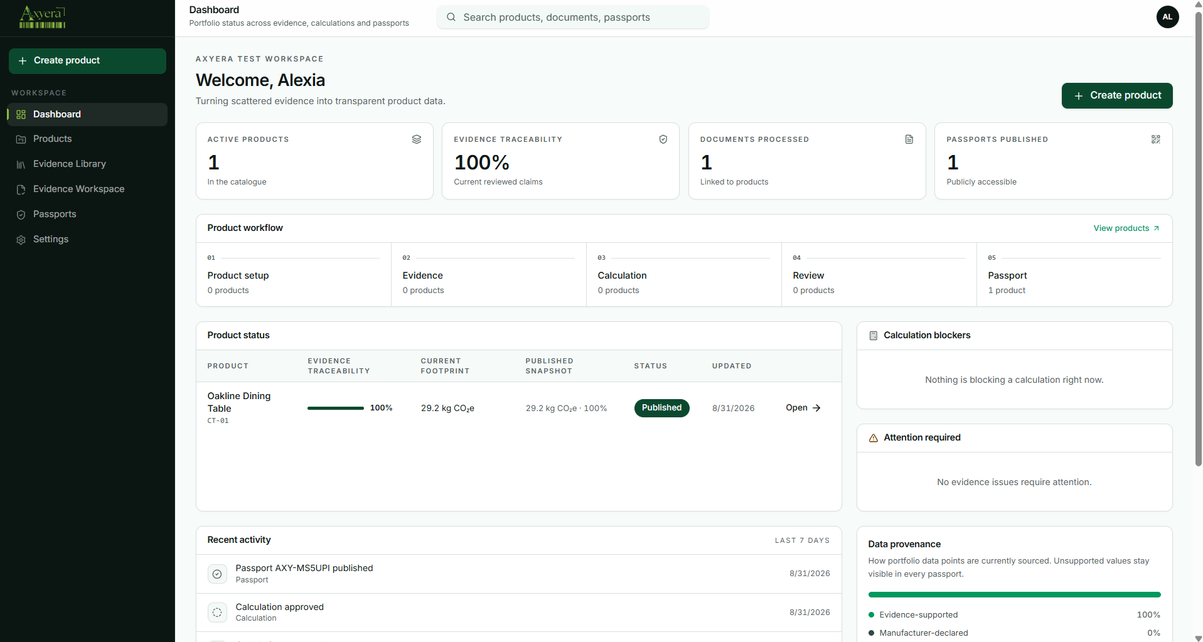
Task: Click the Settings gear icon
Action: [x=21, y=240]
